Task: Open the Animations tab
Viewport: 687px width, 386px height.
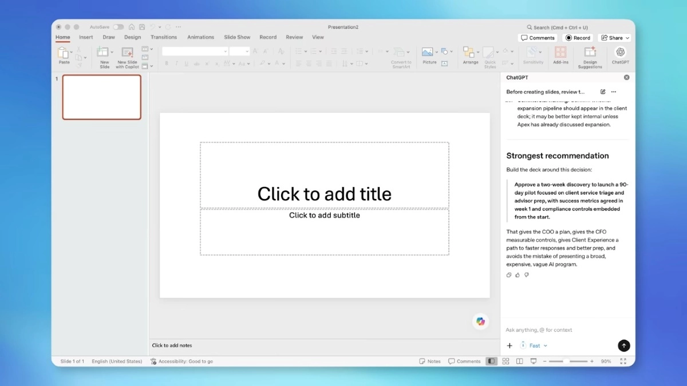Action: [x=200, y=37]
